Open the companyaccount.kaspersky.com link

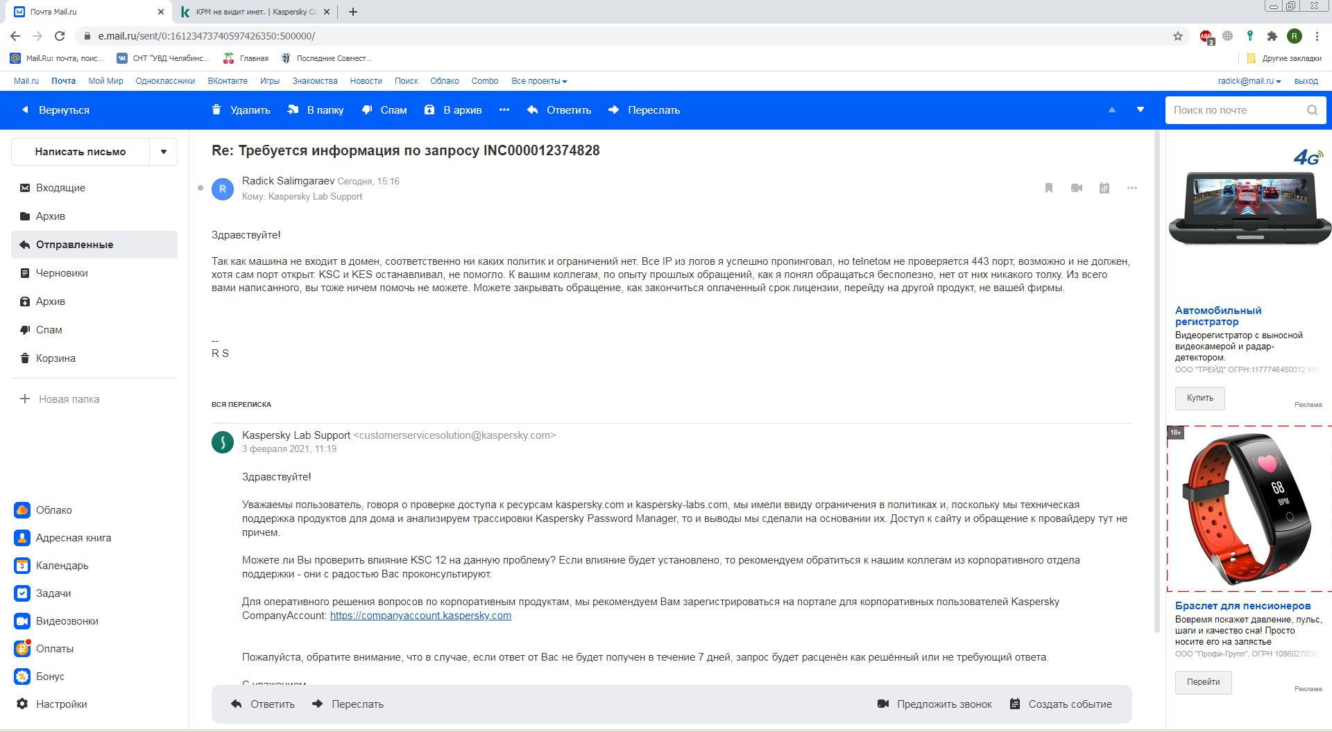point(420,616)
